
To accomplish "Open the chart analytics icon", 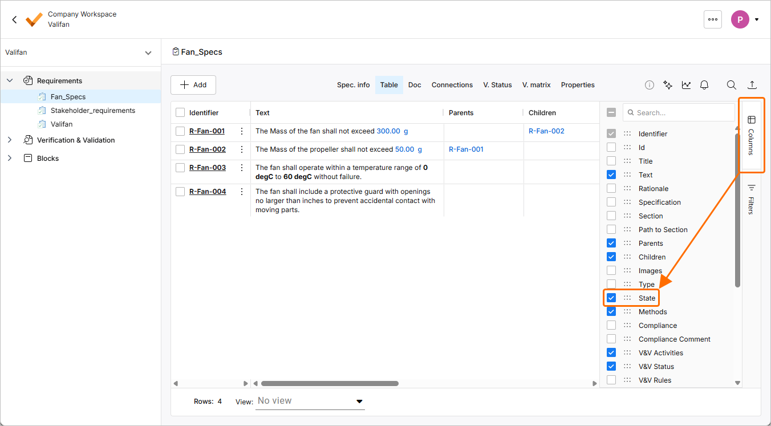I will [686, 85].
